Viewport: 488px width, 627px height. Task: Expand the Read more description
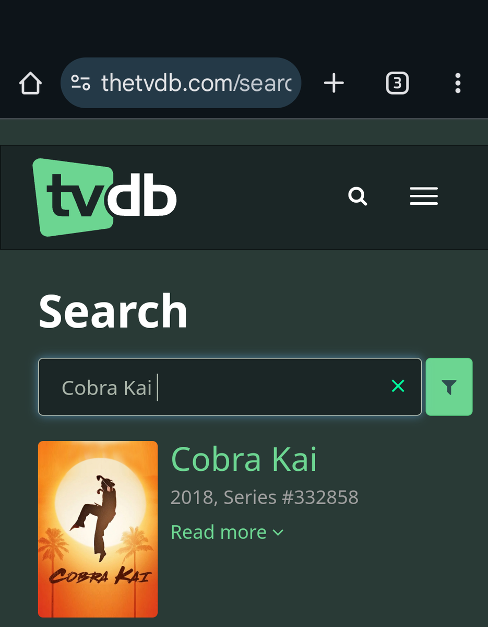coord(219,532)
